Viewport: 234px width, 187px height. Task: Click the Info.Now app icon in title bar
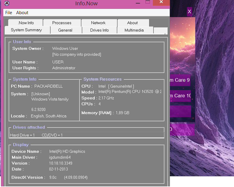pyautogui.click(x=7, y=3)
